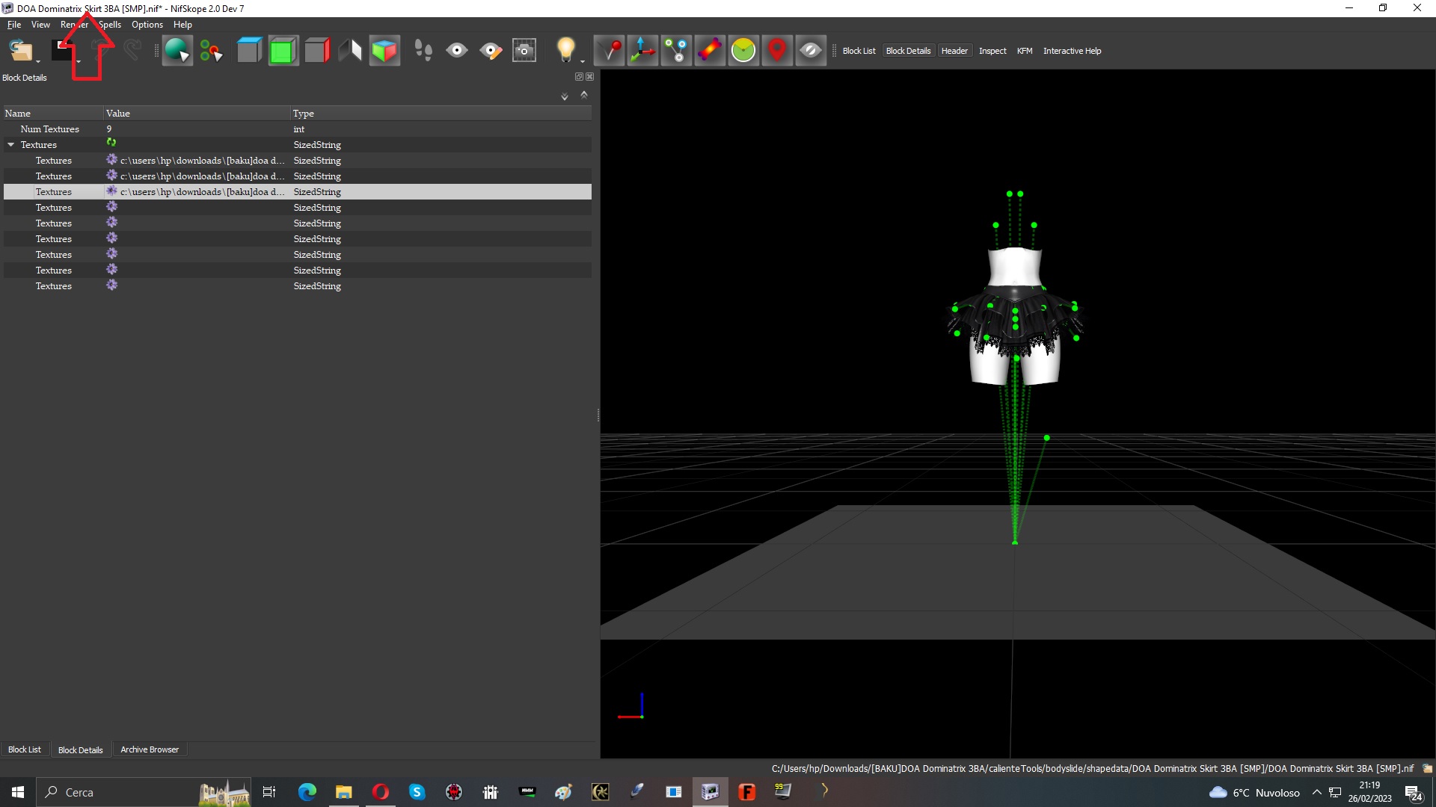Open File Explorer from the taskbar
This screenshot has height=807, width=1436.
343,792
